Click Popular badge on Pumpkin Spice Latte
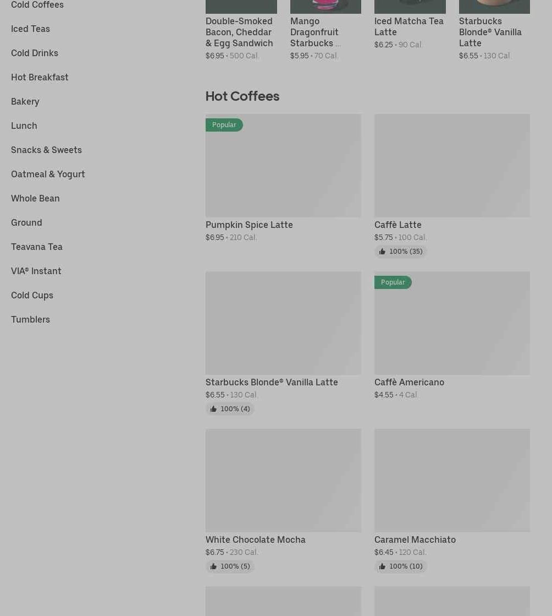Image resolution: width=552 pixels, height=616 pixels. [224, 125]
